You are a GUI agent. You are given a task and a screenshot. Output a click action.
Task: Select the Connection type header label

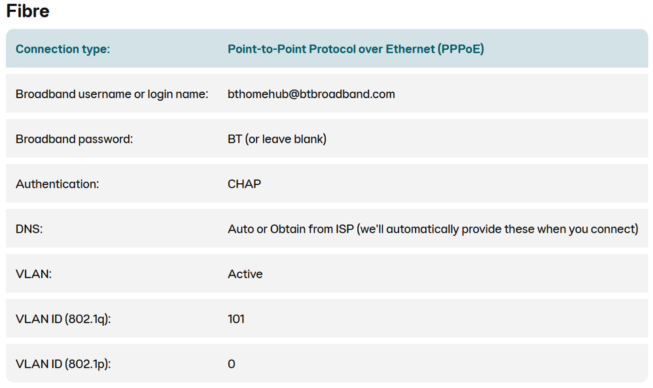pos(63,49)
